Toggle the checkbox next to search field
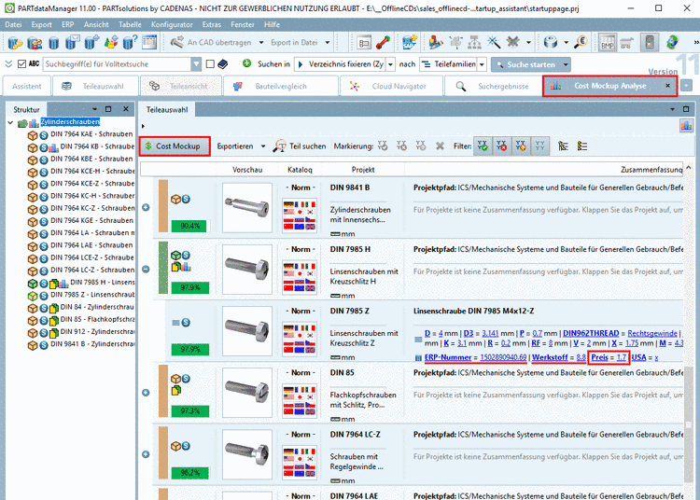This screenshot has width=700, height=500. (211, 63)
